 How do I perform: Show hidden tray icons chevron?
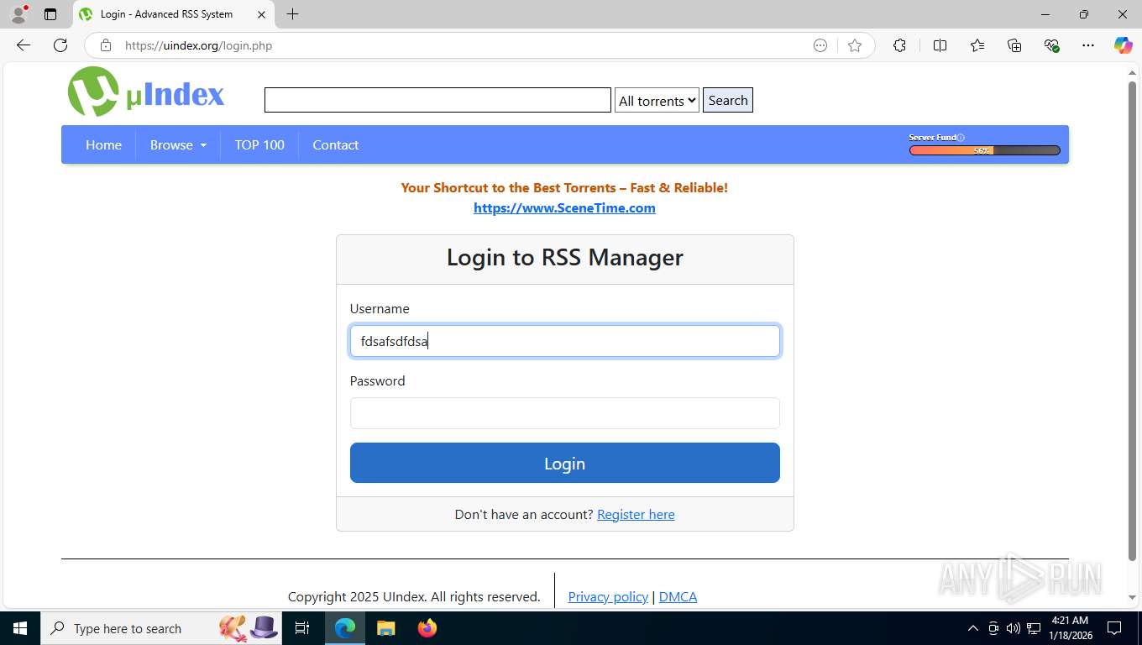click(973, 628)
